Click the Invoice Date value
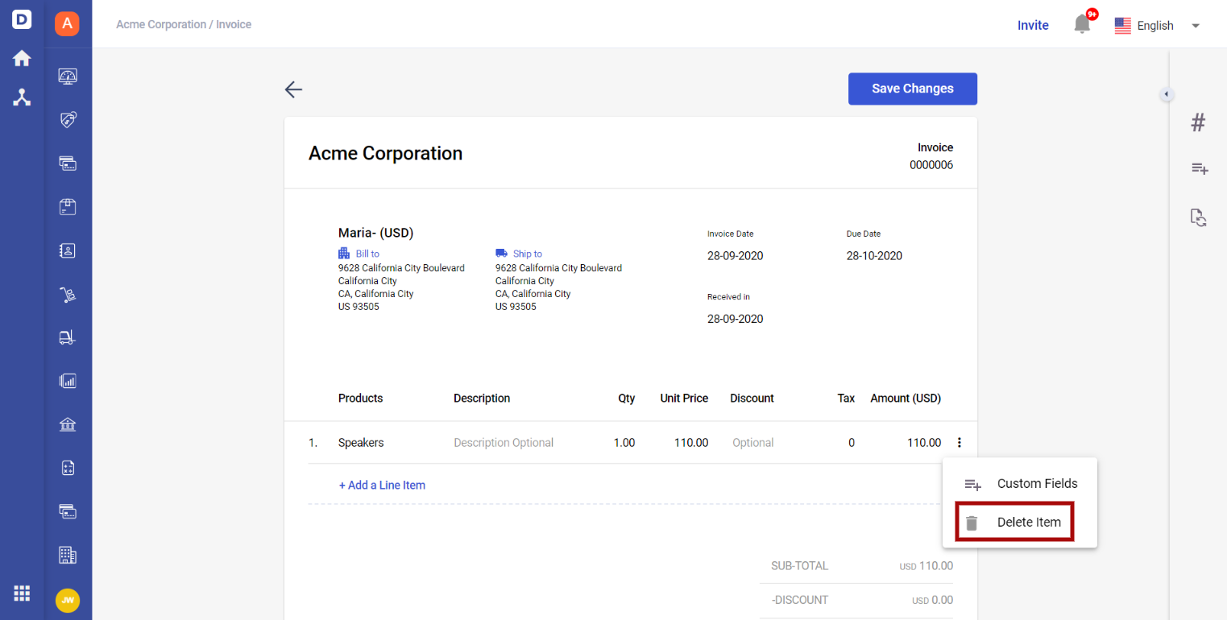Image resolution: width=1227 pixels, height=620 pixels. pos(735,256)
